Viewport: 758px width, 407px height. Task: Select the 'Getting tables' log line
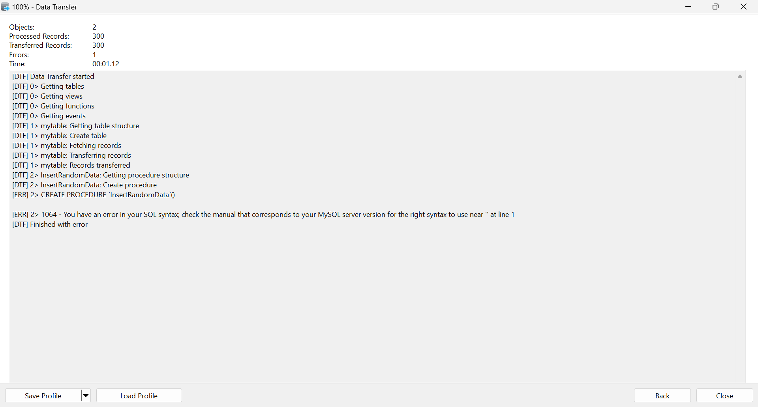pos(48,86)
